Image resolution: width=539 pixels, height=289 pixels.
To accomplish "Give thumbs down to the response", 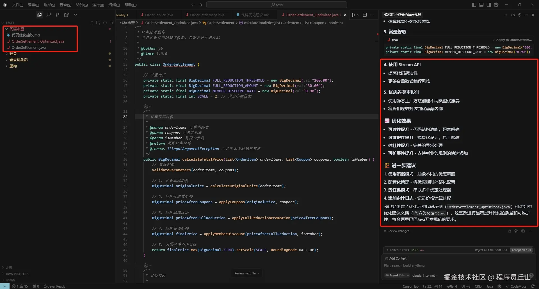I will click(516, 231).
